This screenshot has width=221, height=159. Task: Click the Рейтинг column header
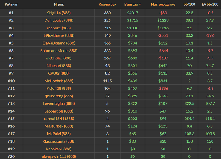click(x=11, y=5)
